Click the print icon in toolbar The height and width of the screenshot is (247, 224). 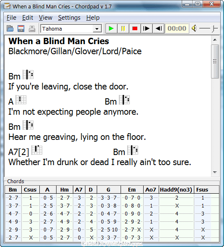point(32,29)
